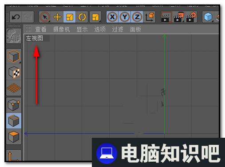Screen dimensions: 225x167
Task: Activate the Scale tool
Action: (x=69, y=17)
